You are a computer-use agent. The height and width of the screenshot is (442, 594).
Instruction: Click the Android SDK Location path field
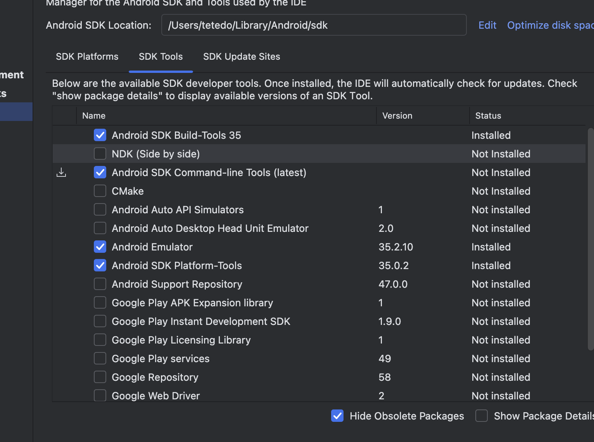click(314, 25)
